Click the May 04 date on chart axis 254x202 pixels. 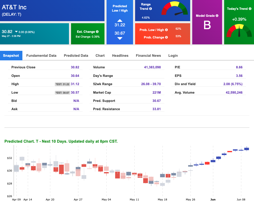106,199
